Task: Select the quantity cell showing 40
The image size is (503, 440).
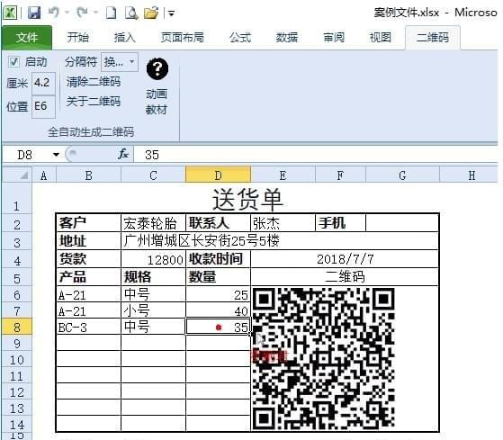Action: [218, 310]
